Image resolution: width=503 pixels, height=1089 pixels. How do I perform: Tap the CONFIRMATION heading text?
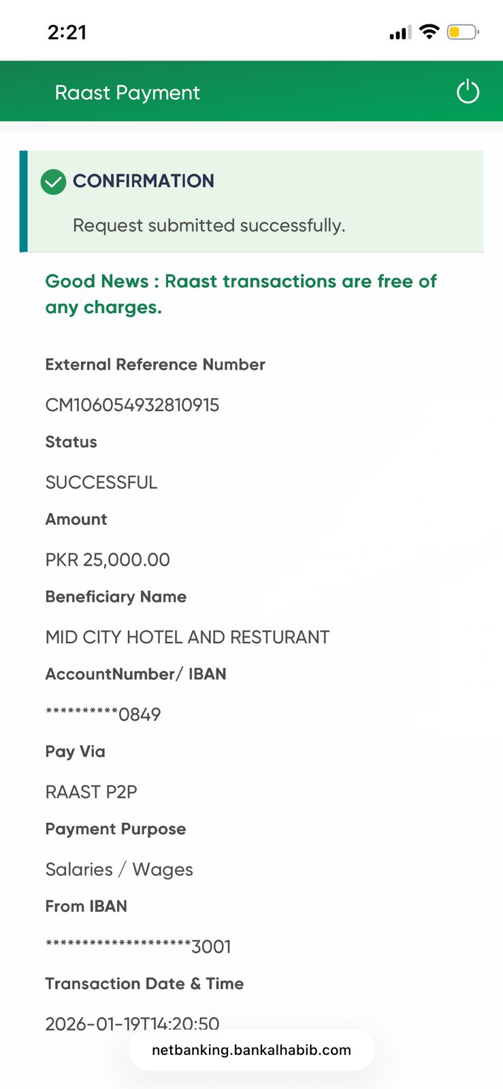click(x=144, y=181)
